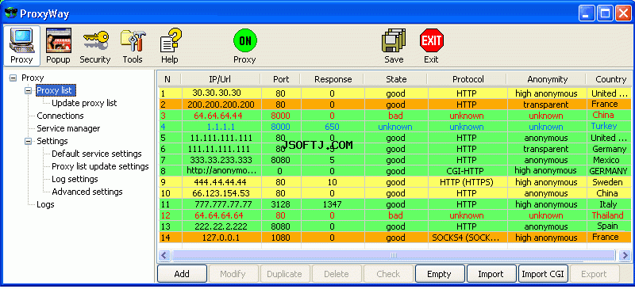This screenshot has height=289, width=635.
Task: Open Service manager in the tree
Action: [x=68, y=128]
